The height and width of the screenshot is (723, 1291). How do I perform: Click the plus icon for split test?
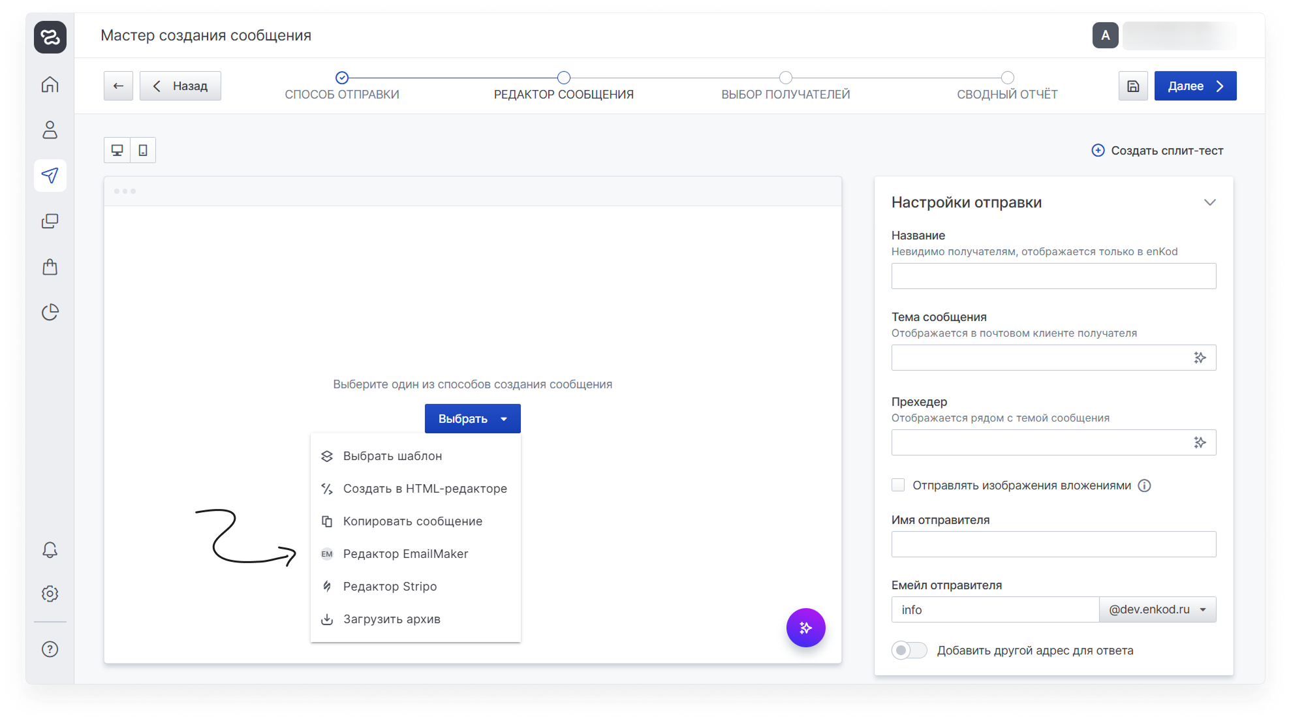[1098, 151]
